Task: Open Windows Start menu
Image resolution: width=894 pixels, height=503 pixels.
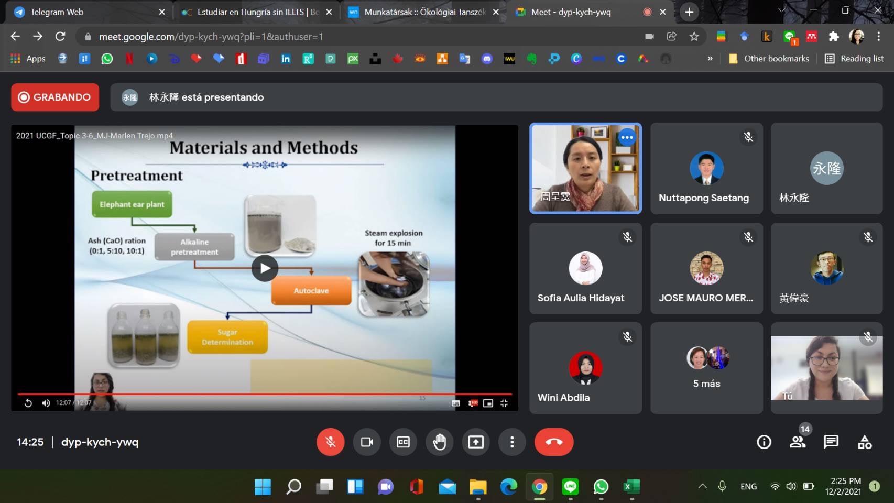Action: (263, 487)
